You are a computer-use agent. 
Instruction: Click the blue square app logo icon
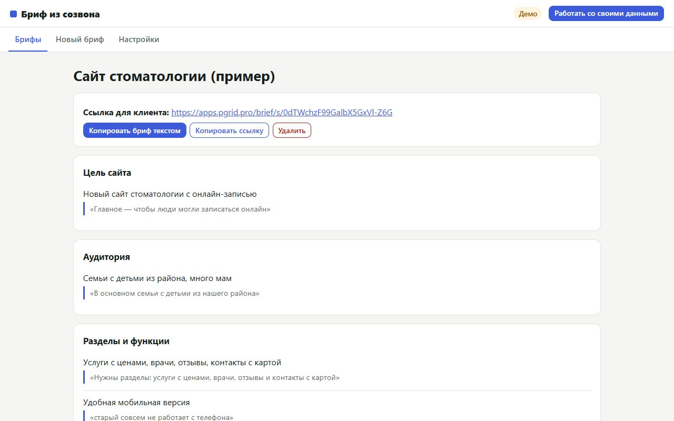click(14, 14)
